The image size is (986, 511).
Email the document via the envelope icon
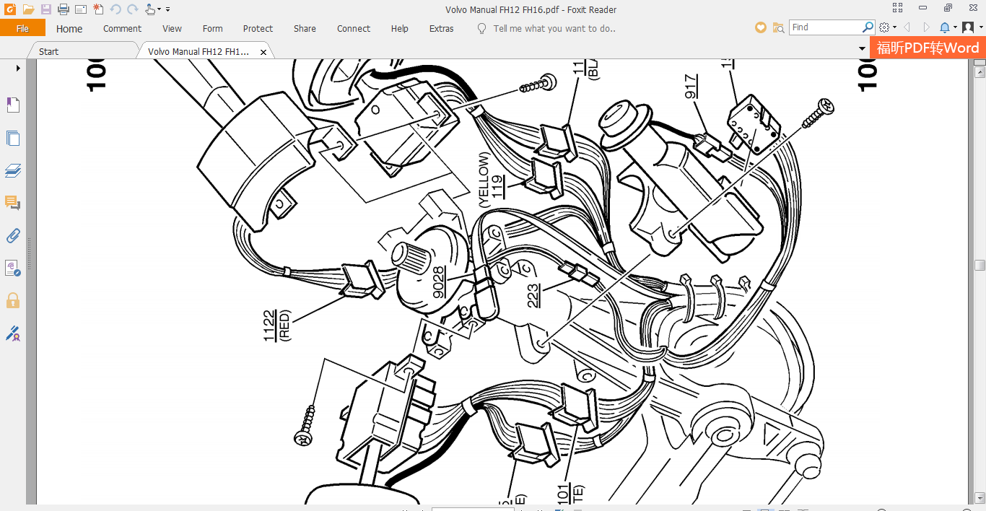click(81, 9)
